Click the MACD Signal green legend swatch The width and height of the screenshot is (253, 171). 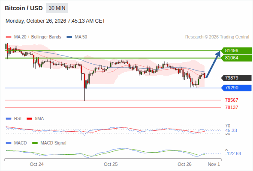35,143
